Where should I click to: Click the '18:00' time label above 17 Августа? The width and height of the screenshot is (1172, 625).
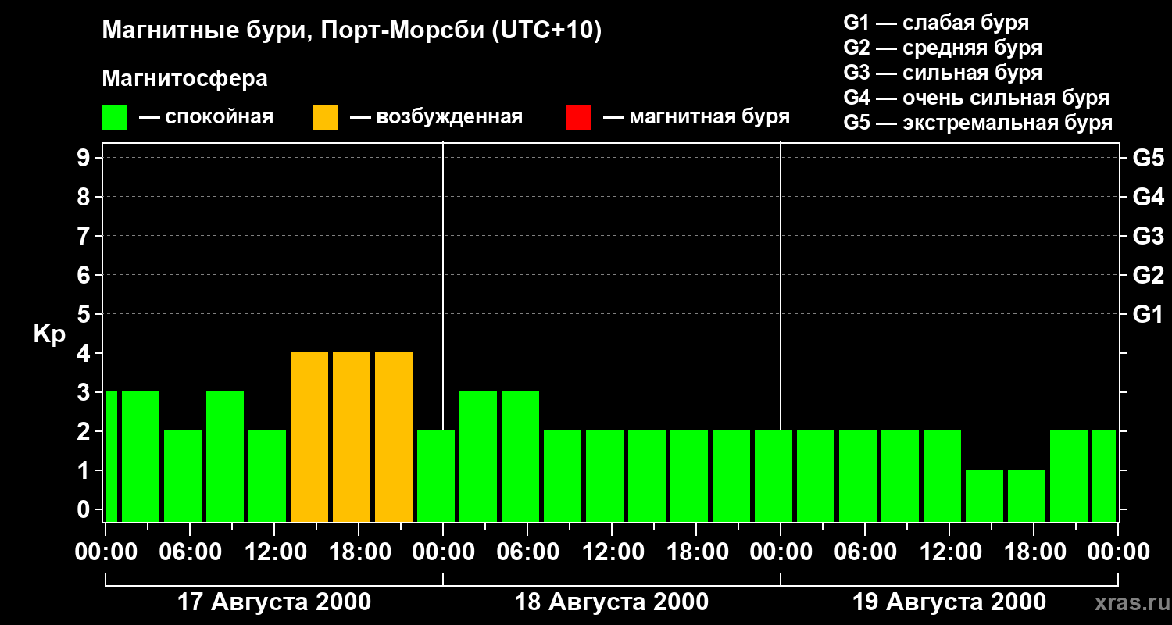359,552
